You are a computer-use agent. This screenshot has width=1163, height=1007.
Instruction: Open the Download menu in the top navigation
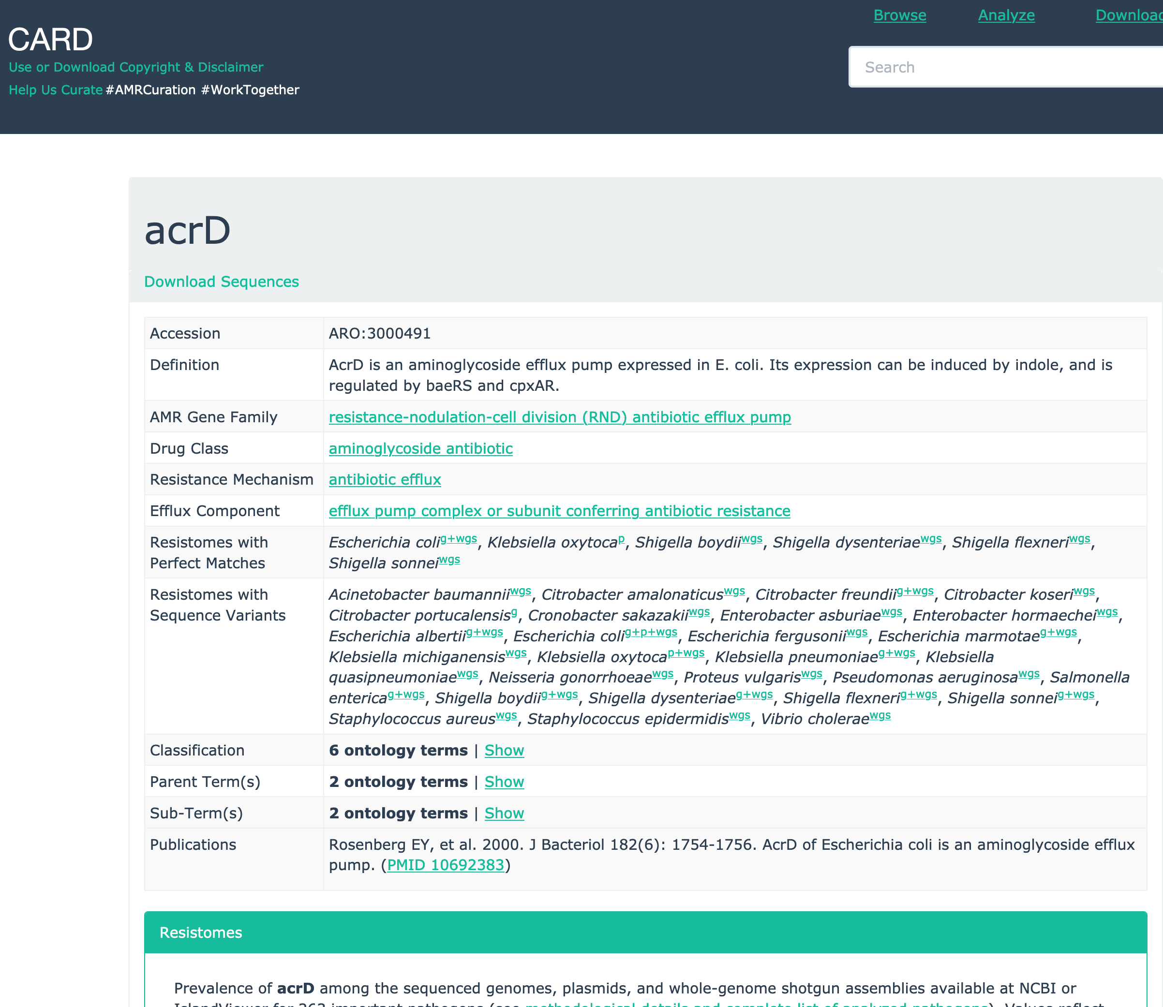[1128, 15]
